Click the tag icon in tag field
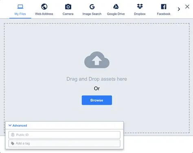Viewport: 193px width, 153px height. click(13, 143)
